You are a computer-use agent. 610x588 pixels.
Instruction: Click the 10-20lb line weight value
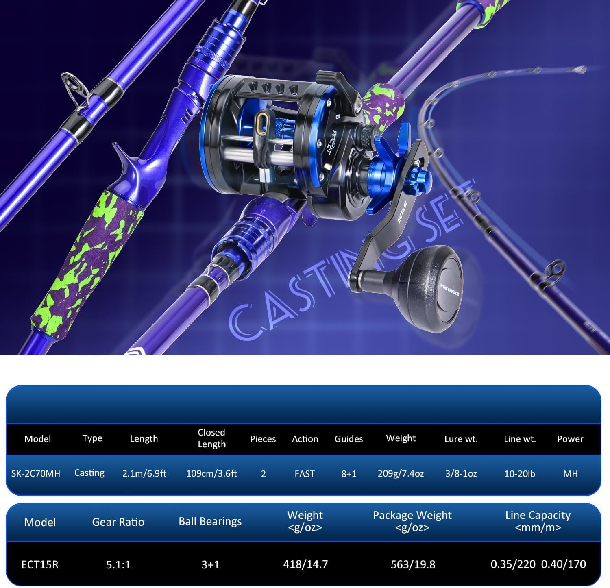click(519, 474)
